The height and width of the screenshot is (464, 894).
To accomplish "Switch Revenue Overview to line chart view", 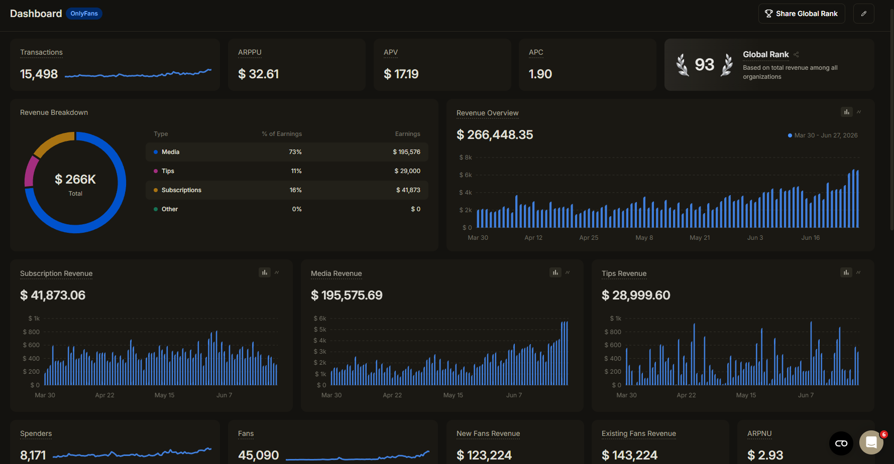I will [x=859, y=112].
